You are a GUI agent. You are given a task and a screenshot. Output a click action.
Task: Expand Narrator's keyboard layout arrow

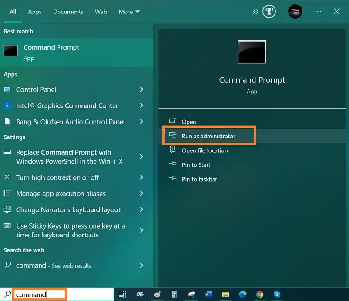(x=141, y=209)
